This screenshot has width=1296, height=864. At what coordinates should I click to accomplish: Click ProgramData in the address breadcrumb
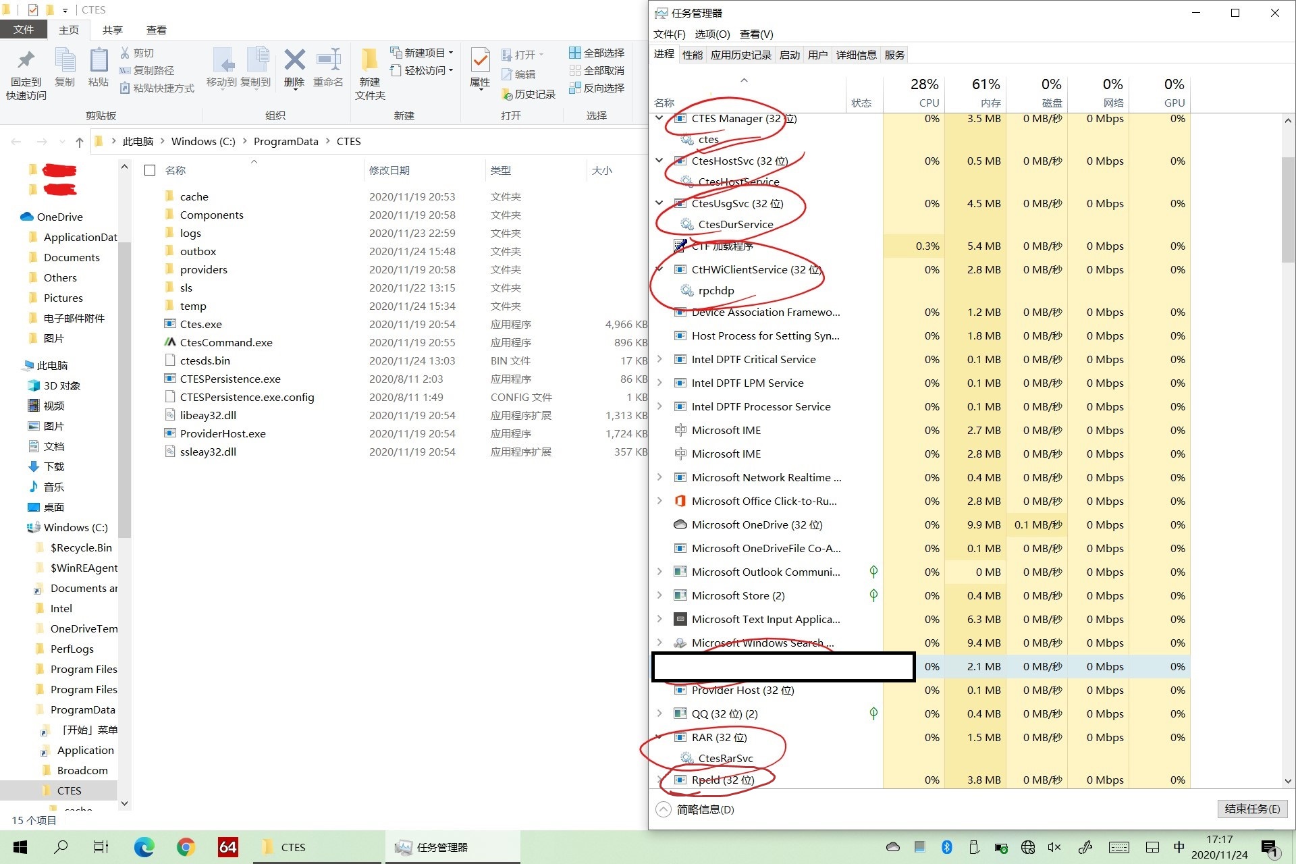(286, 142)
